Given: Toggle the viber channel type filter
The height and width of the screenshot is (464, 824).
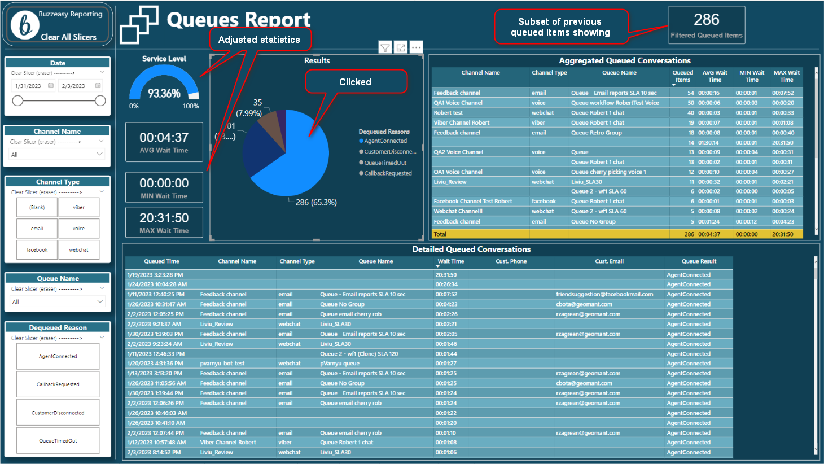Looking at the screenshot, I should click(78, 207).
